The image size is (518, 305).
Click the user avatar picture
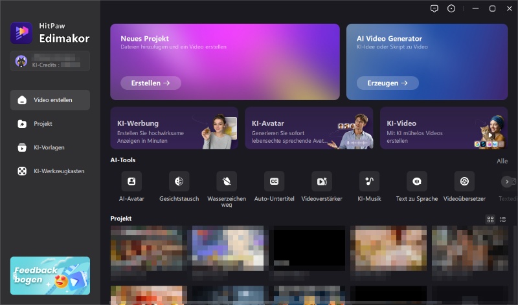point(21,61)
